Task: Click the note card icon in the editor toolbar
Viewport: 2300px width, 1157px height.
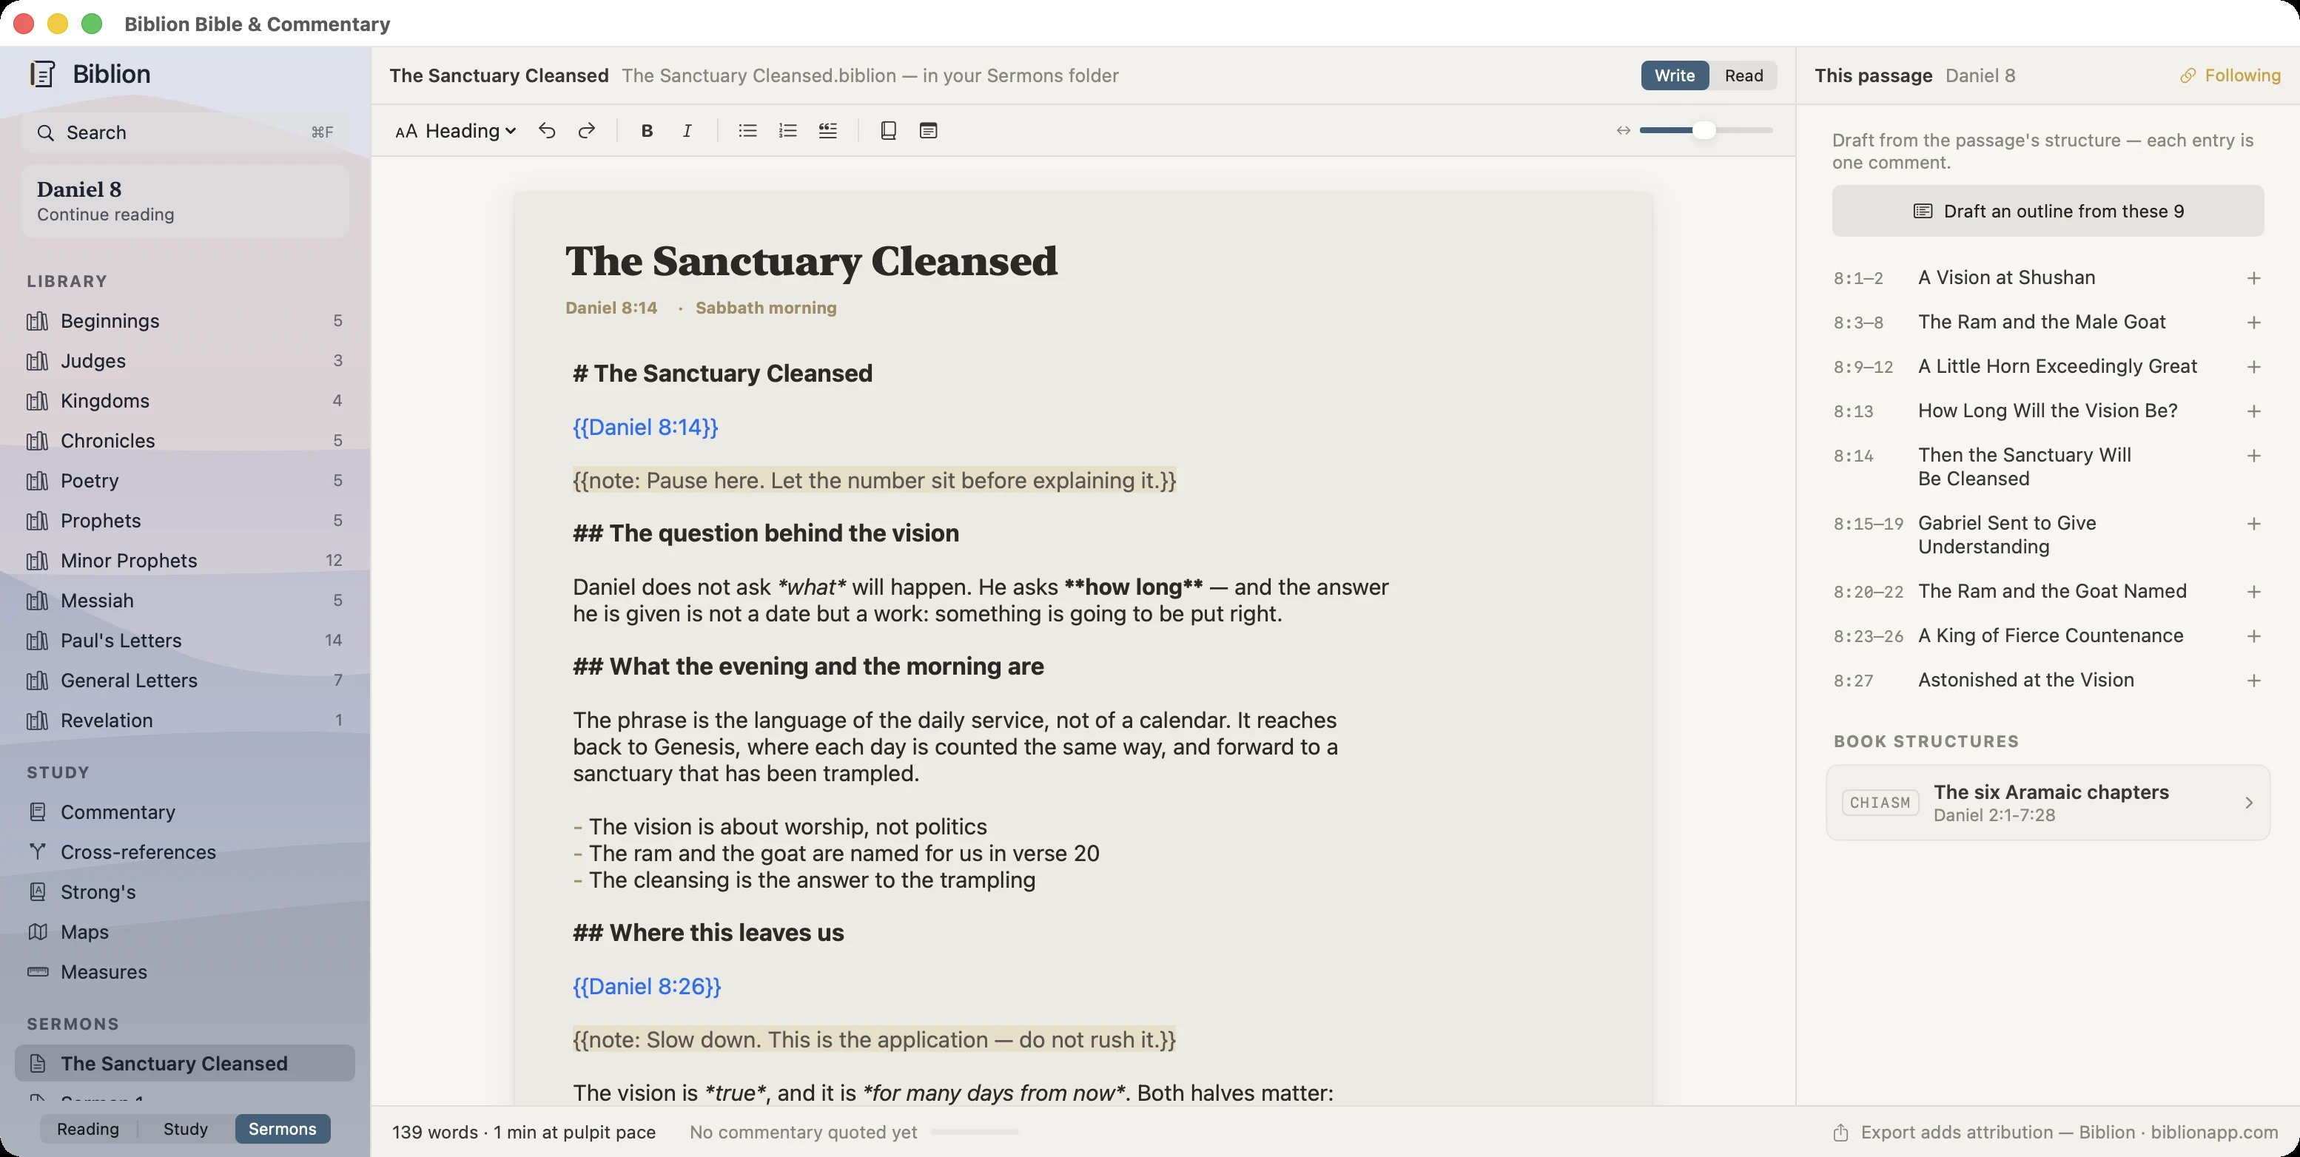Action: [x=929, y=131]
